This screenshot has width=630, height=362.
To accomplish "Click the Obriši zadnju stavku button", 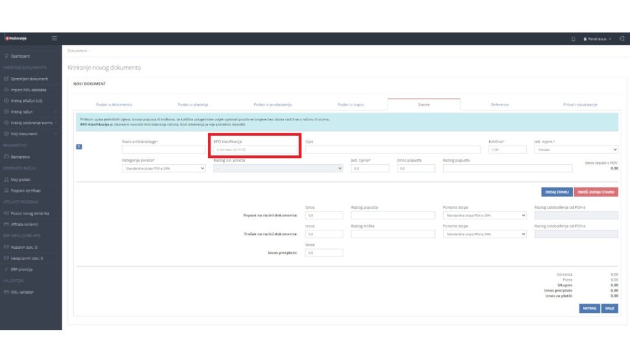I will coord(596,192).
